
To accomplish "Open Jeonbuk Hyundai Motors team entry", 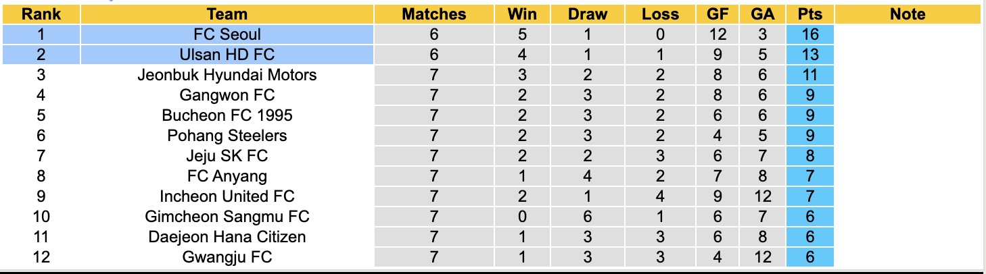I will click(x=227, y=75).
